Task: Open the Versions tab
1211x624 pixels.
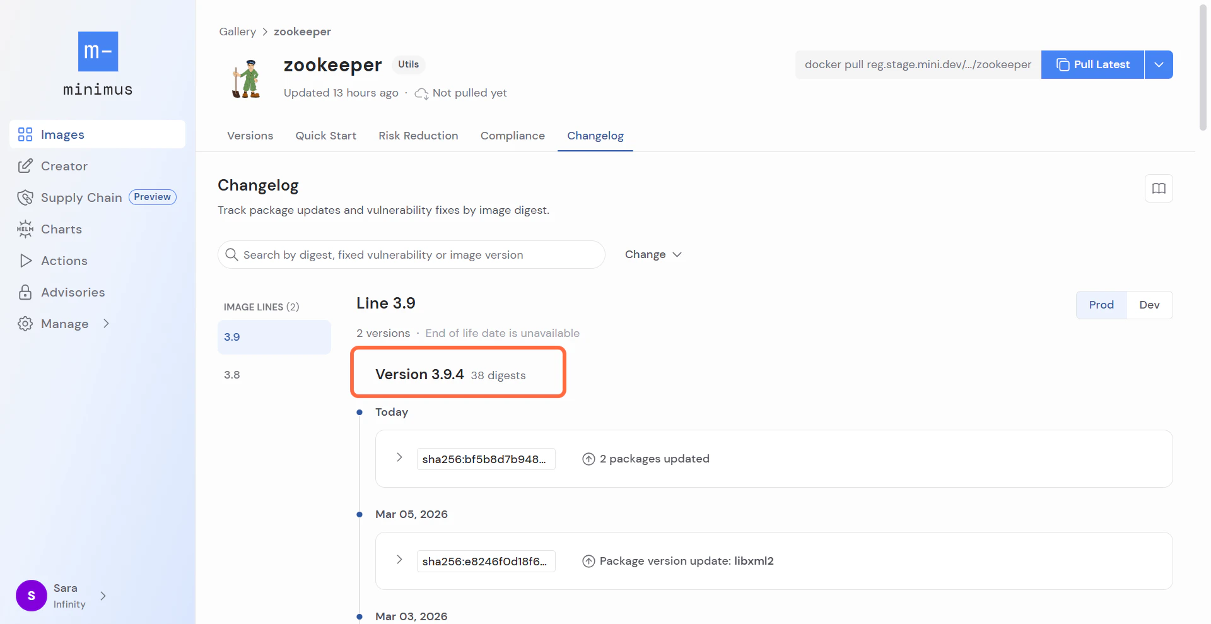Action: tap(250, 136)
